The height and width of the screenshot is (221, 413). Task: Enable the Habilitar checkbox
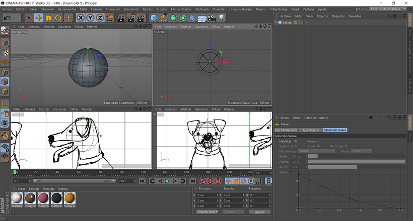point(296,141)
